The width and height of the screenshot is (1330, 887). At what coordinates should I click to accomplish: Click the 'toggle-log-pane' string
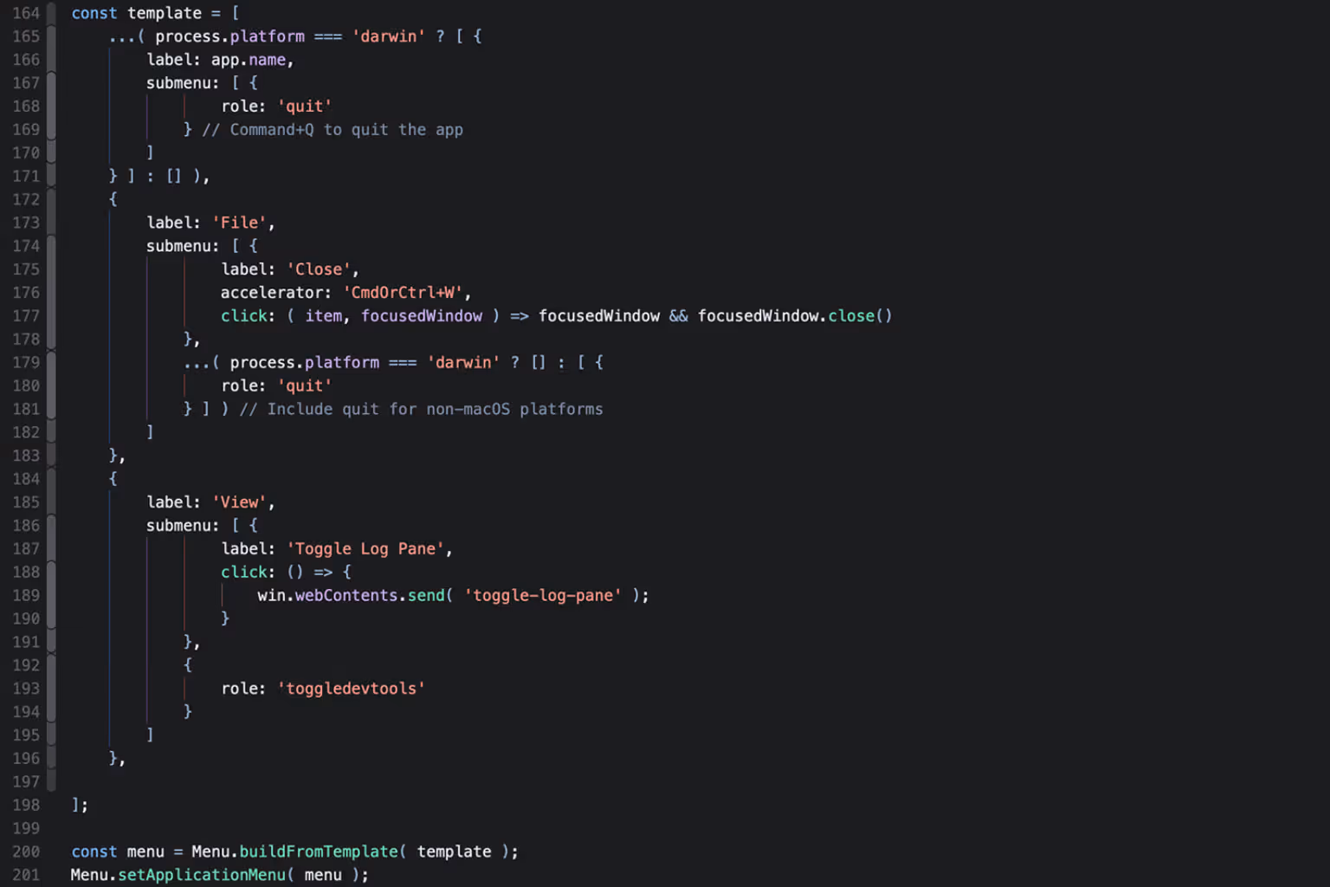point(543,596)
